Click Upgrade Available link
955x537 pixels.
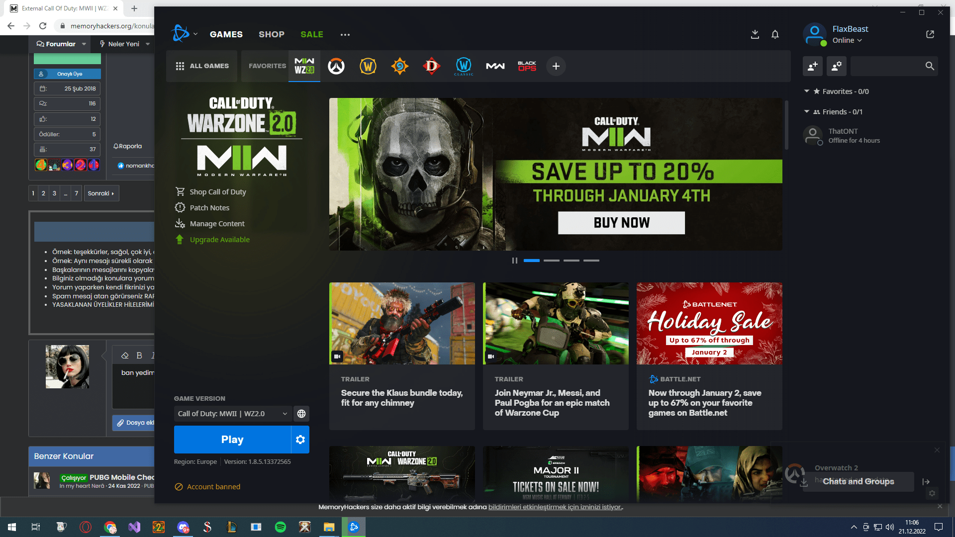(219, 240)
